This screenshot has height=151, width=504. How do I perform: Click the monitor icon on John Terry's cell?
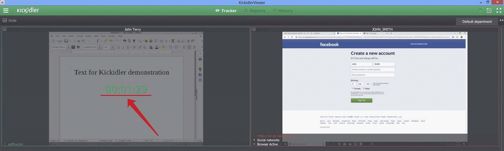4,29
